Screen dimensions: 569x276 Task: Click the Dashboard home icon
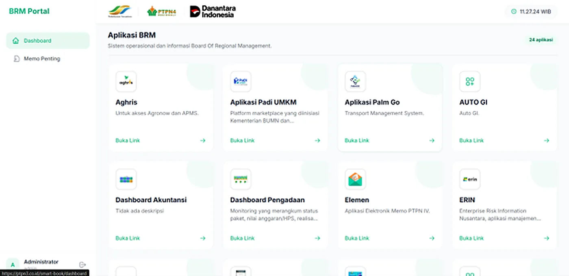click(x=16, y=41)
